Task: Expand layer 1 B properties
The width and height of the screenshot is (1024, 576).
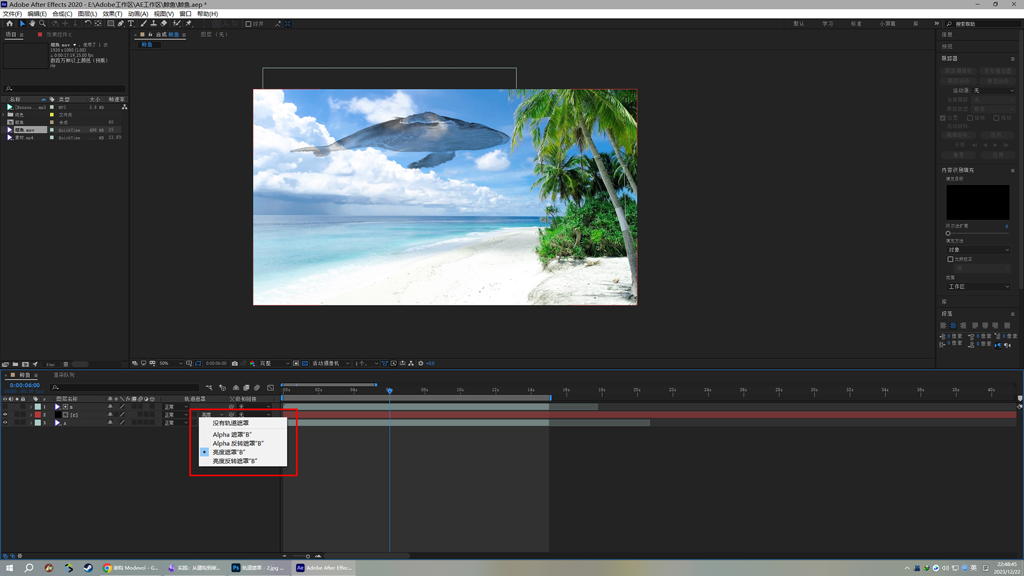Action: [x=31, y=407]
